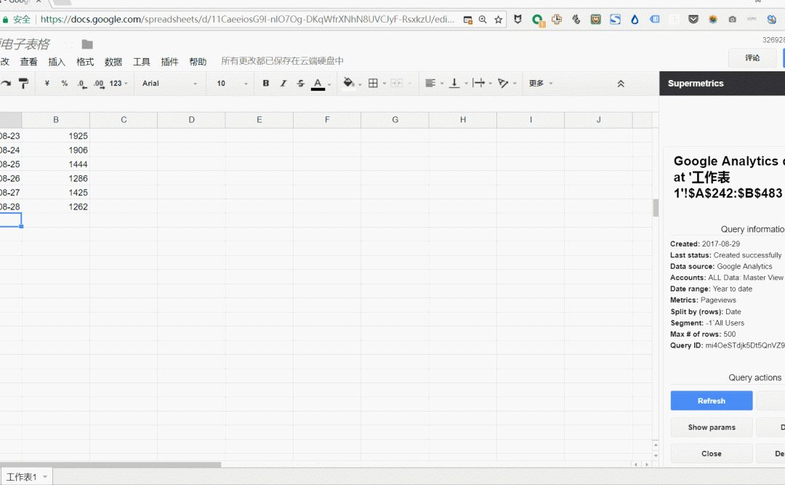Click the browser zoom magnifier icon
785x485 pixels.
483,20
